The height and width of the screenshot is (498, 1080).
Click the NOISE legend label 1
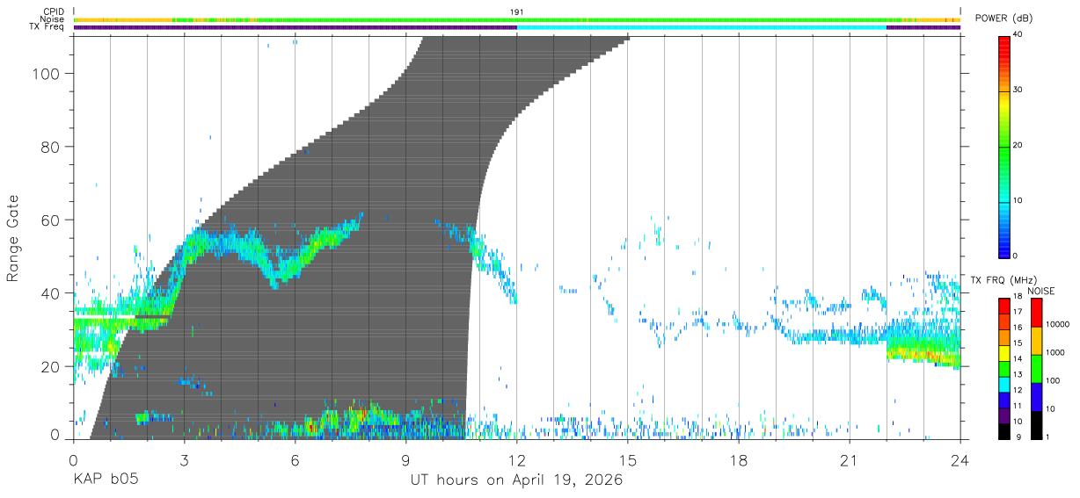pos(1048,437)
